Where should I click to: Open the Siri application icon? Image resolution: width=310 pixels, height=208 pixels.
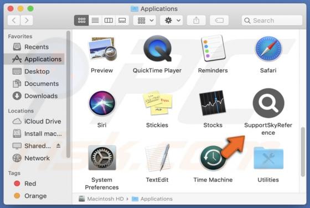point(102,103)
